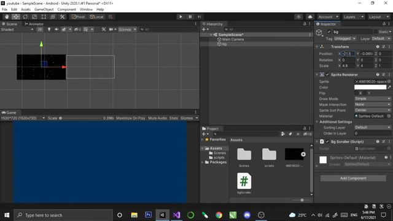
Task: Toggle scene lighting bulb icon
Action: click(49, 29)
